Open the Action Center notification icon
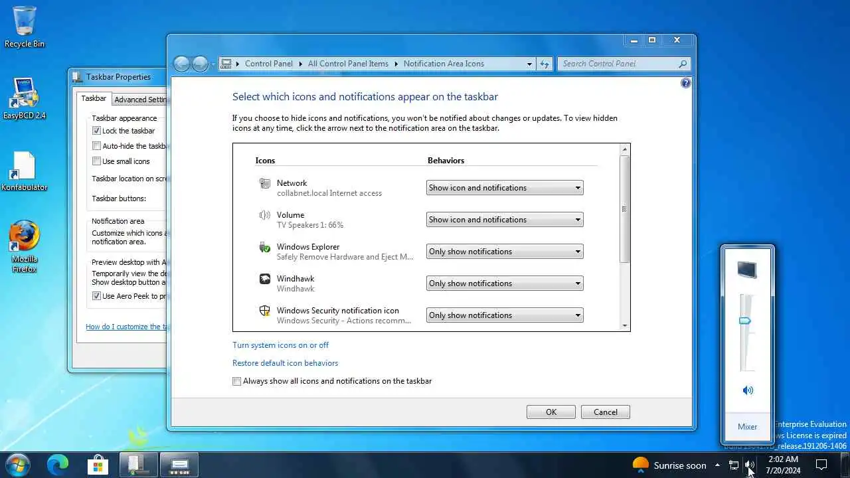 [x=821, y=465]
